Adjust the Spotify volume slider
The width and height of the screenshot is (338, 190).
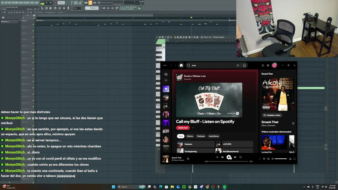pos(281,159)
